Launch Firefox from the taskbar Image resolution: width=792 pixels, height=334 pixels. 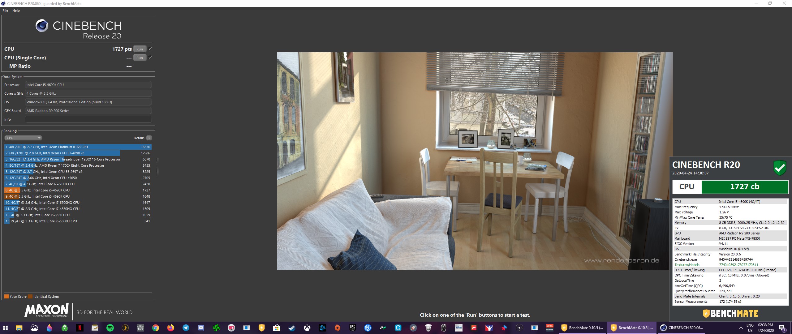(171, 328)
